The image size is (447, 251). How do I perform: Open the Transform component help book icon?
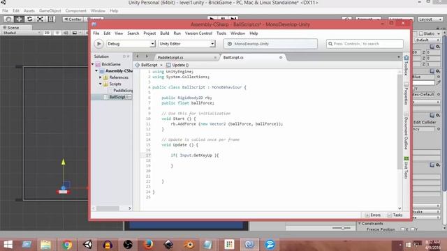click(x=432, y=47)
